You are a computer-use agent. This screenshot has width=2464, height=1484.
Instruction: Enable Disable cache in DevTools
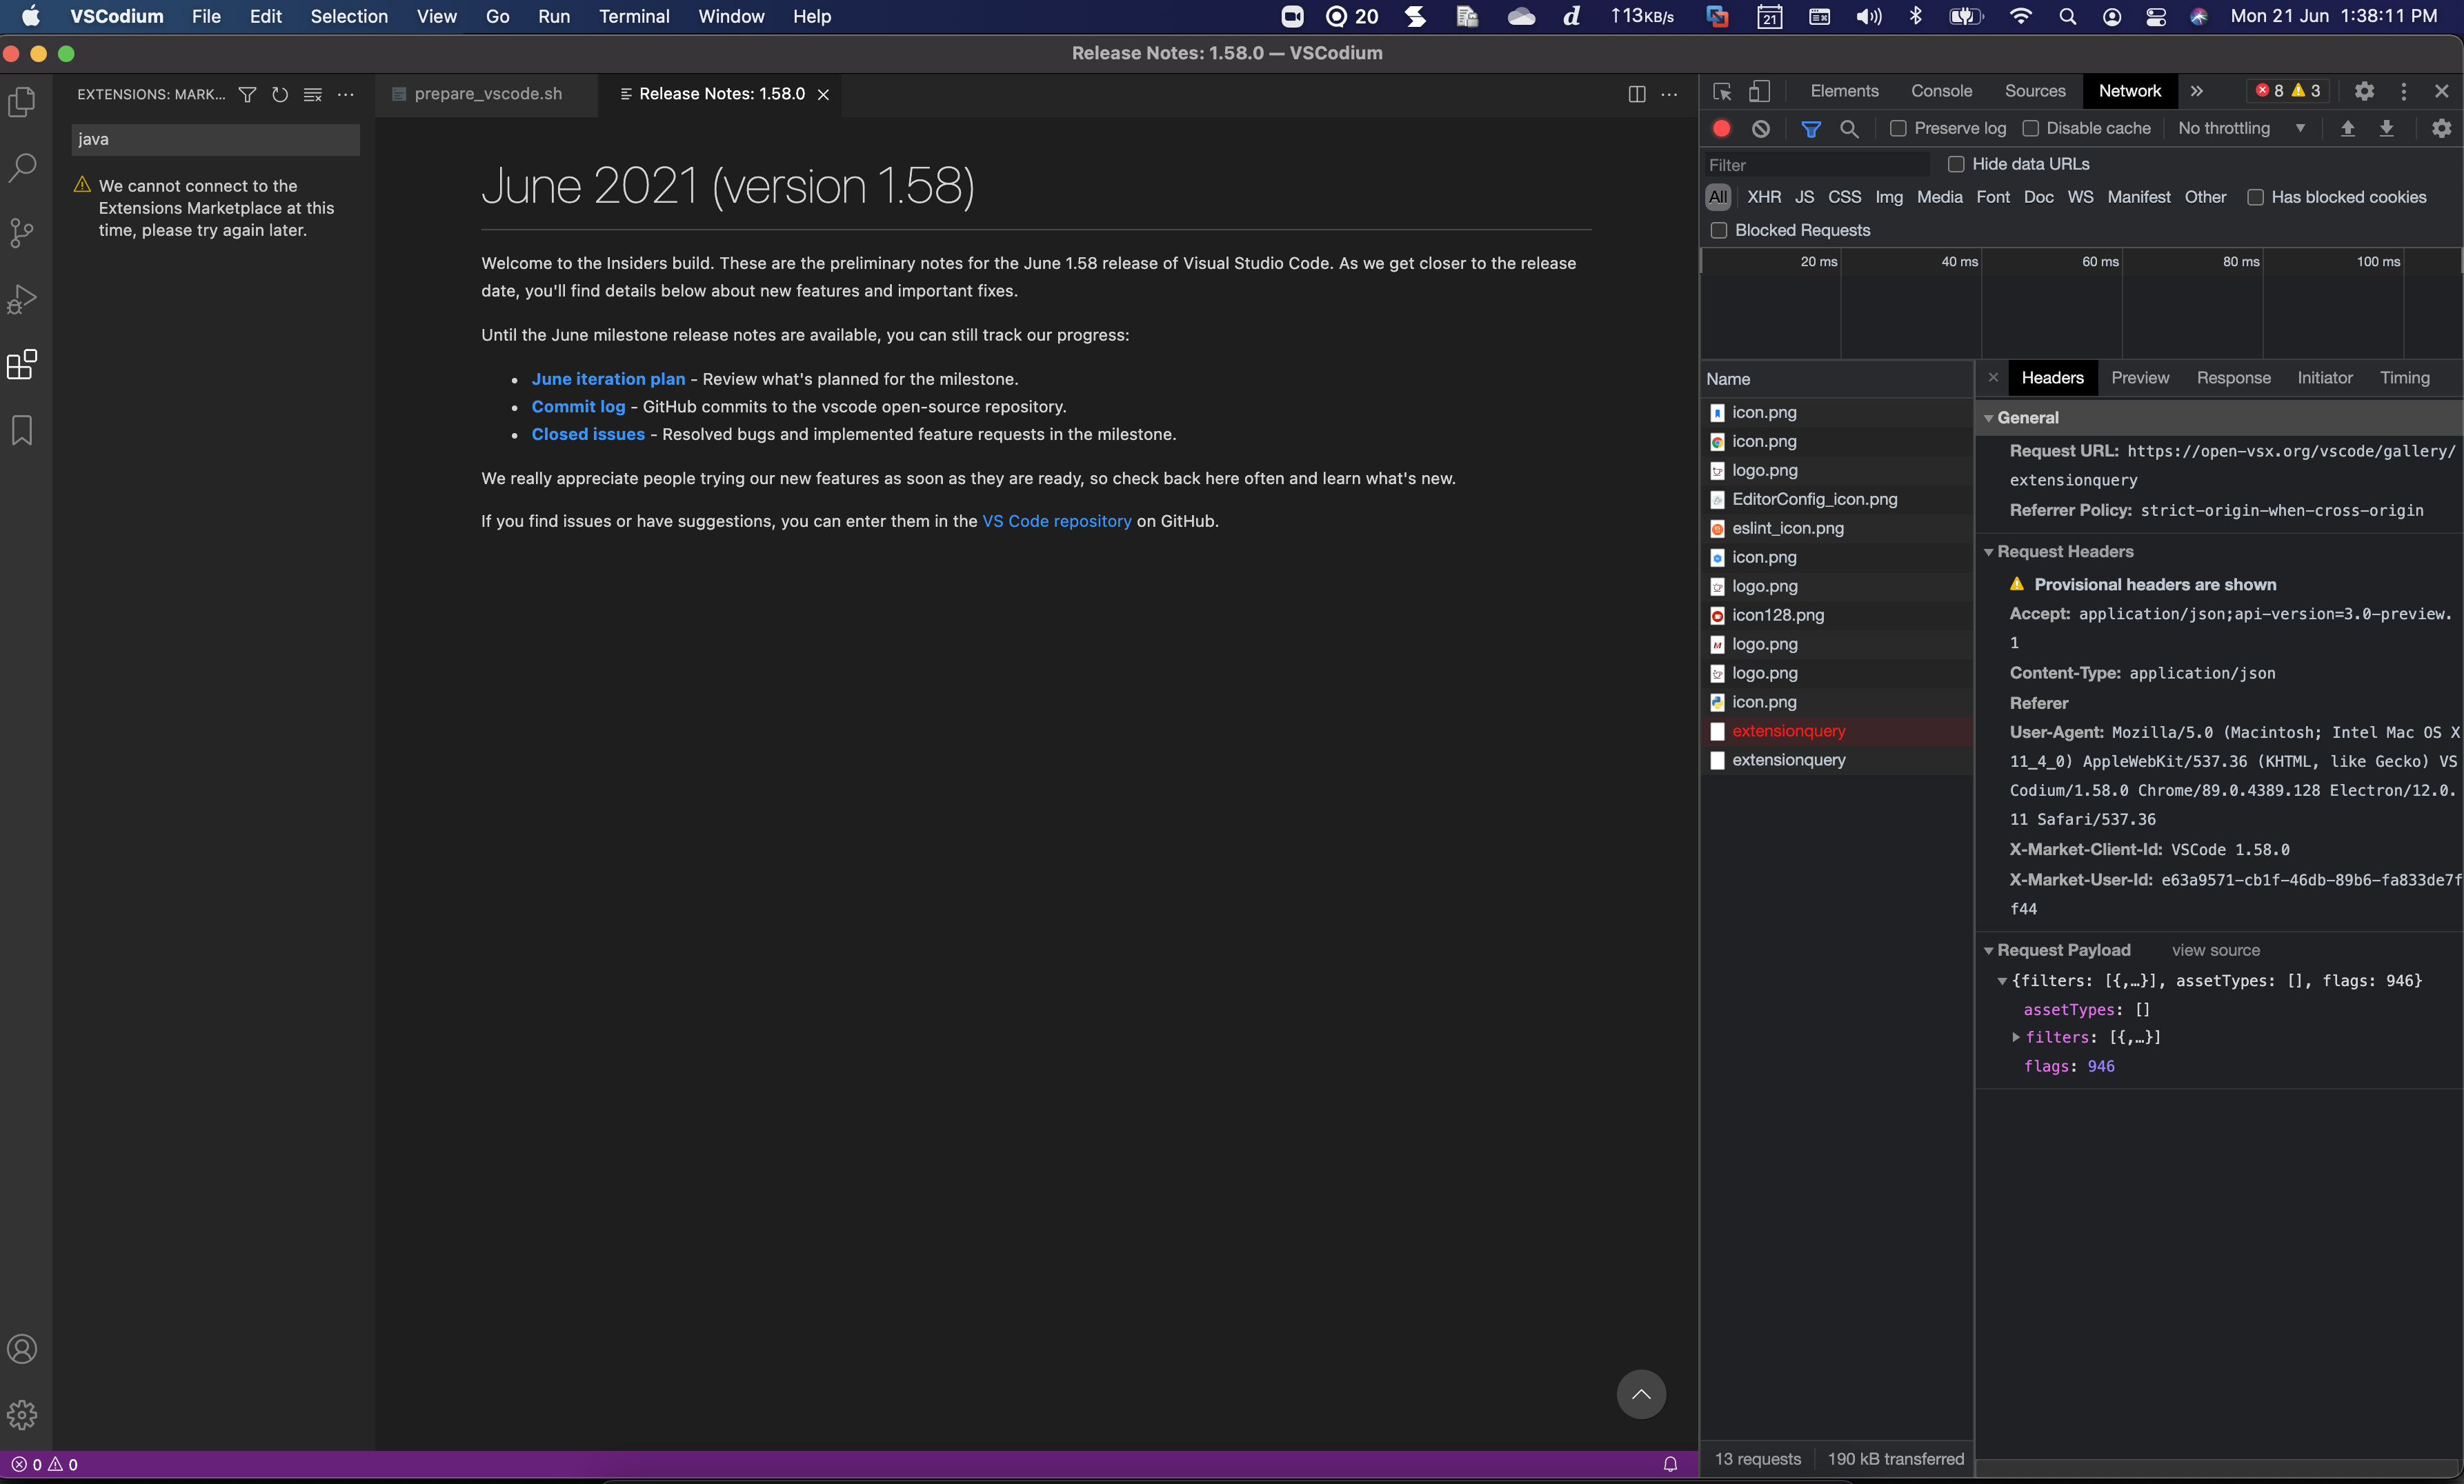pyautogui.click(x=2031, y=128)
